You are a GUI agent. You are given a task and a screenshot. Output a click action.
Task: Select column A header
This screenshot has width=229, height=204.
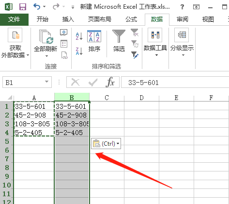34,98
